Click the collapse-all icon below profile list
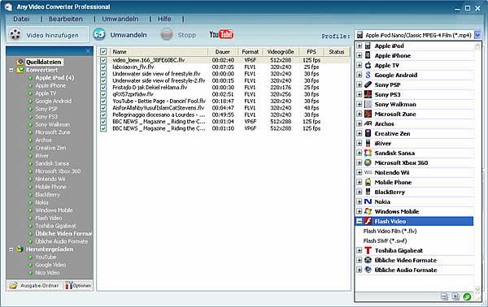Image resolution: width=488 pixels, height=307 pixels. point(444,296)
